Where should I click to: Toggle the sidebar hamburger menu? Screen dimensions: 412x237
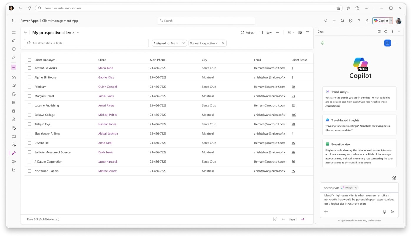pyautogui.click(x=14, y=32)
